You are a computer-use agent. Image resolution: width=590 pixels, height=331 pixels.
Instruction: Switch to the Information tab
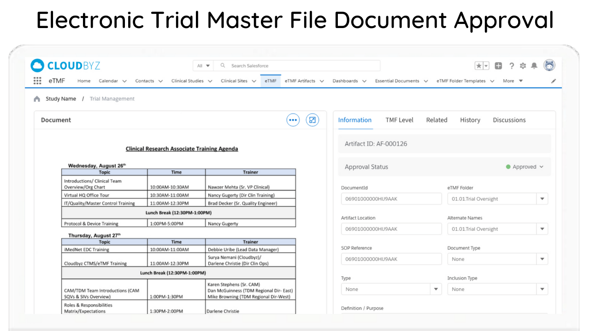coord(355,120)
